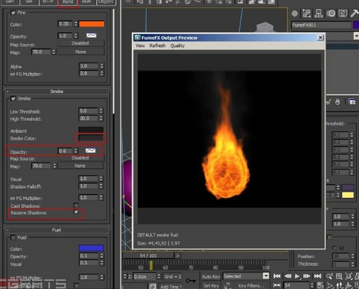The width and height of the screenshot is (359, 289).
Task: Click the FumeFX001 object name field
Action: click(321, 25)
